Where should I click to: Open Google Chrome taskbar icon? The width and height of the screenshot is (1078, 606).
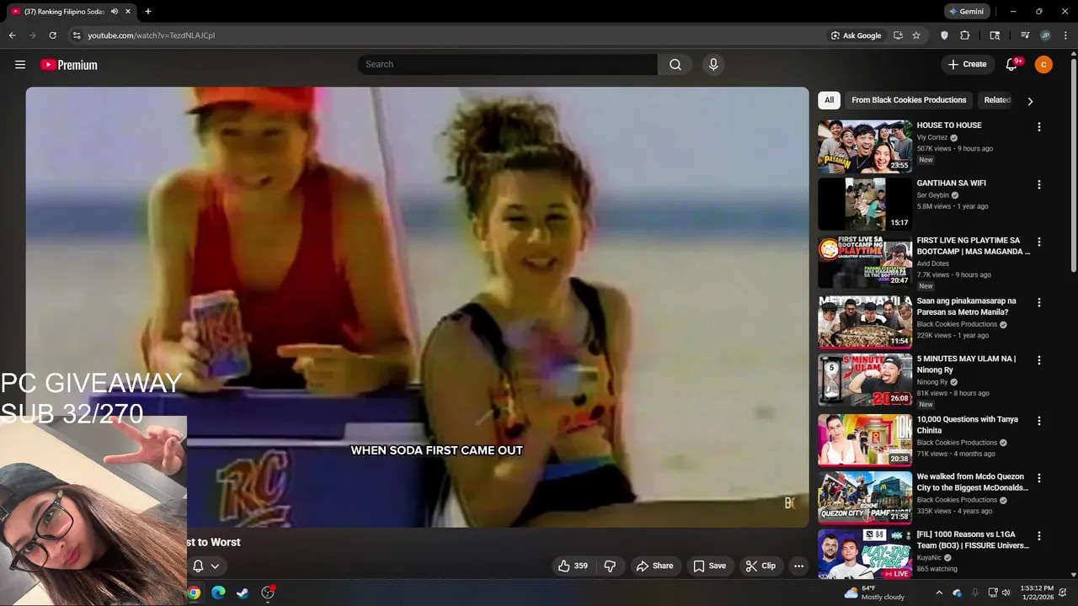[x=194, y=593]
